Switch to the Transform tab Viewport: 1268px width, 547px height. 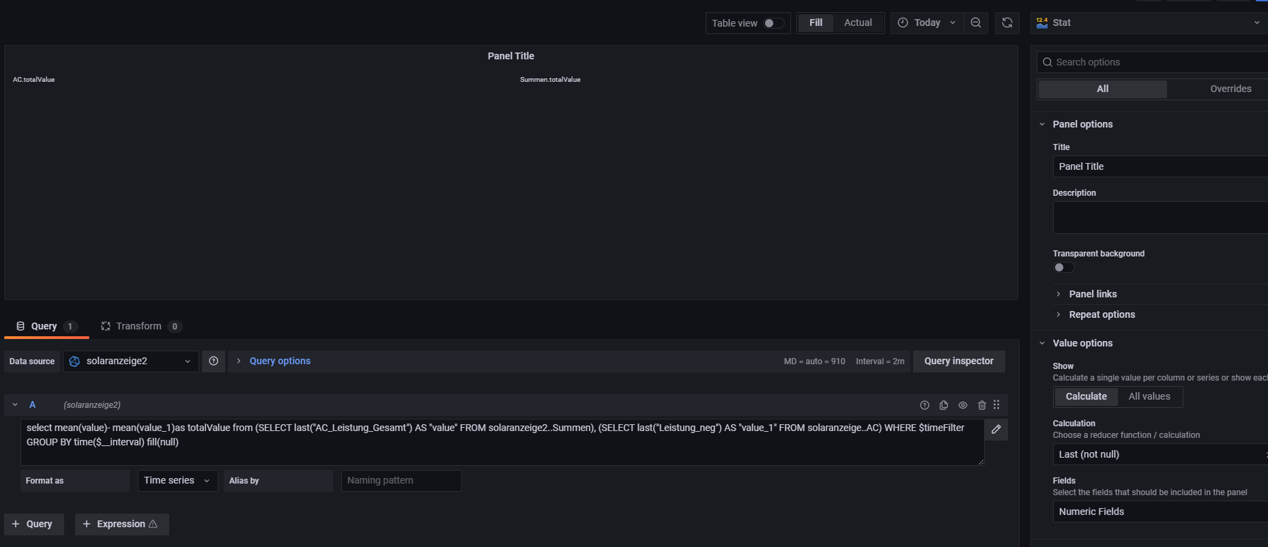tap(140, 326)
